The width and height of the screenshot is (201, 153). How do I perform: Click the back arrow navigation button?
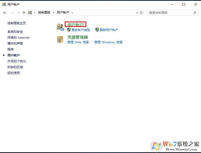(x=5, y=13)
